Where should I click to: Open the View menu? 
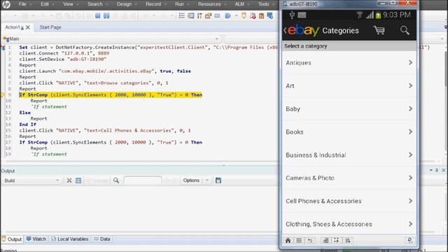[x=68, y=4]
